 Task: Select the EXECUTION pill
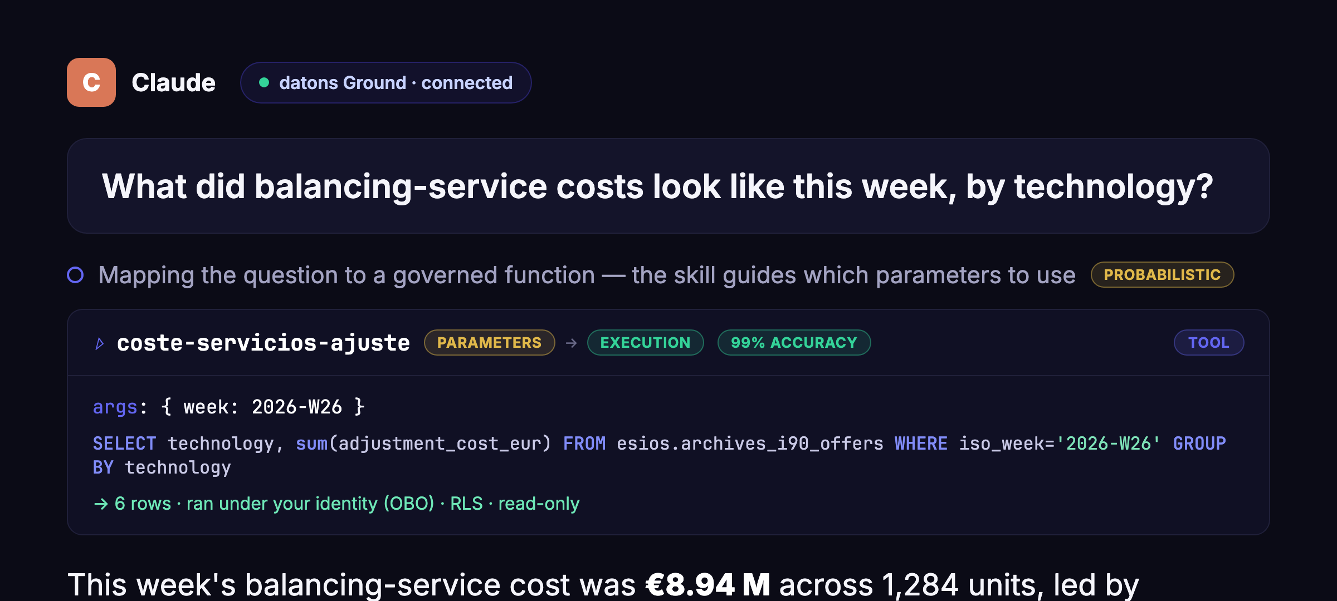coord(645,343)
